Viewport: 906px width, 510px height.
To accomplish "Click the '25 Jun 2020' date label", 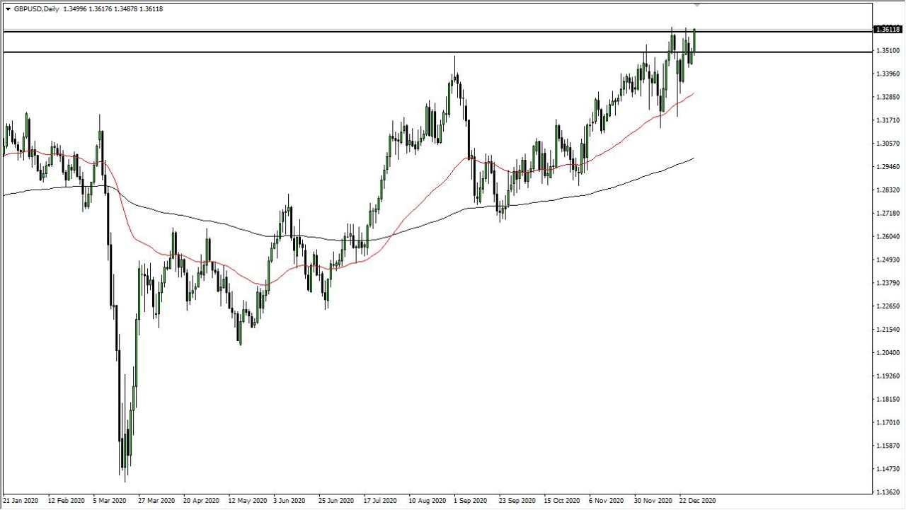I will click(x=336, y=501).
